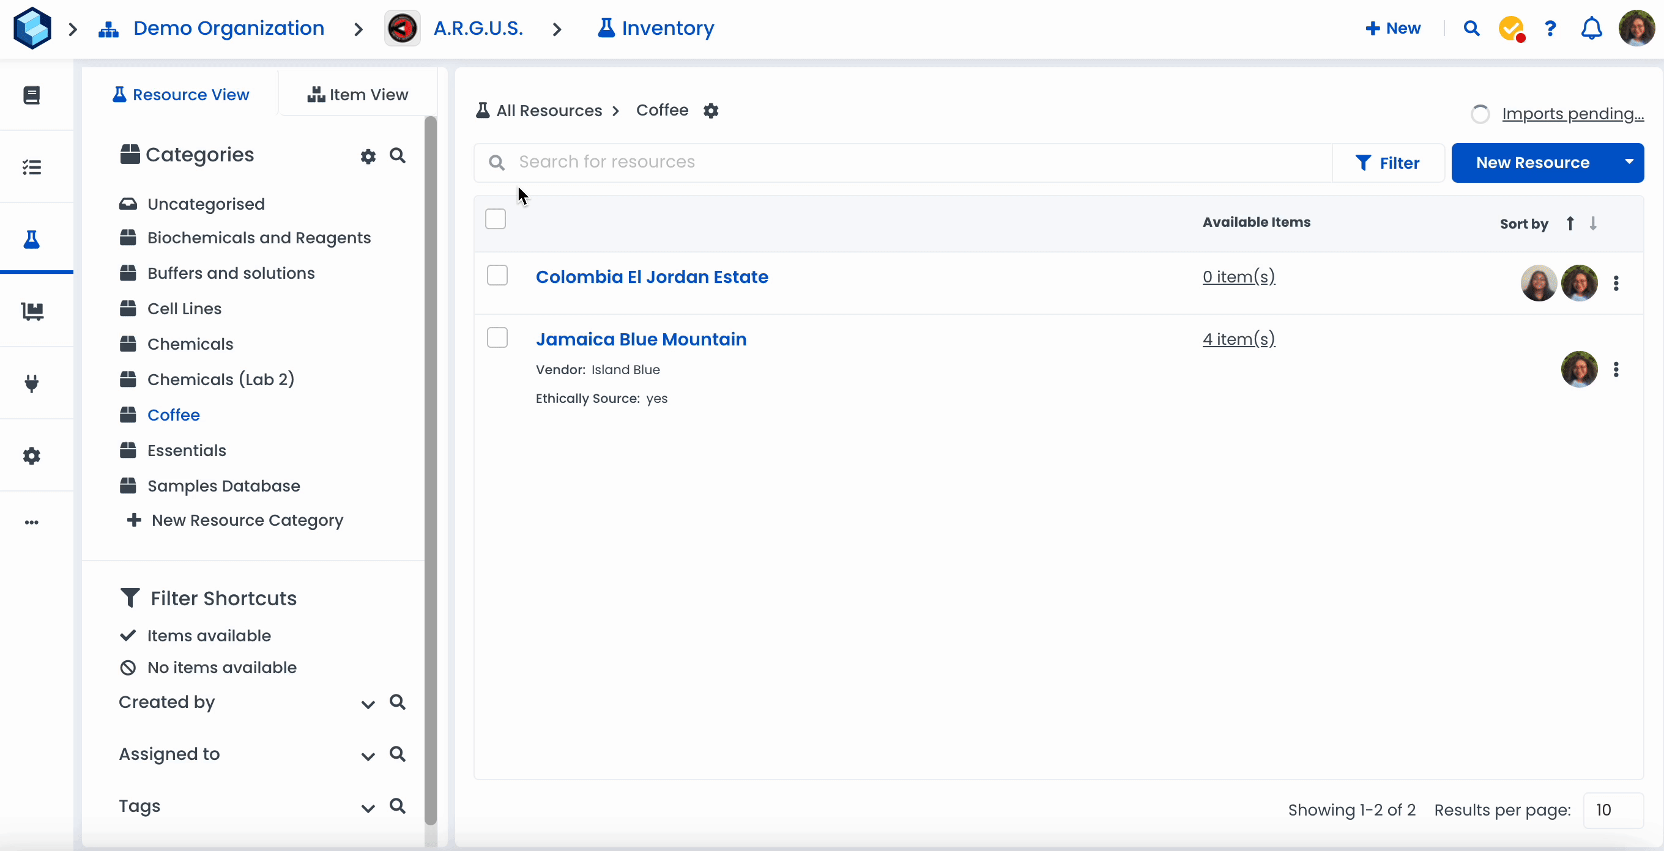
Task: Click the plug integrations sidebar icon
Action: click(31, 383)
